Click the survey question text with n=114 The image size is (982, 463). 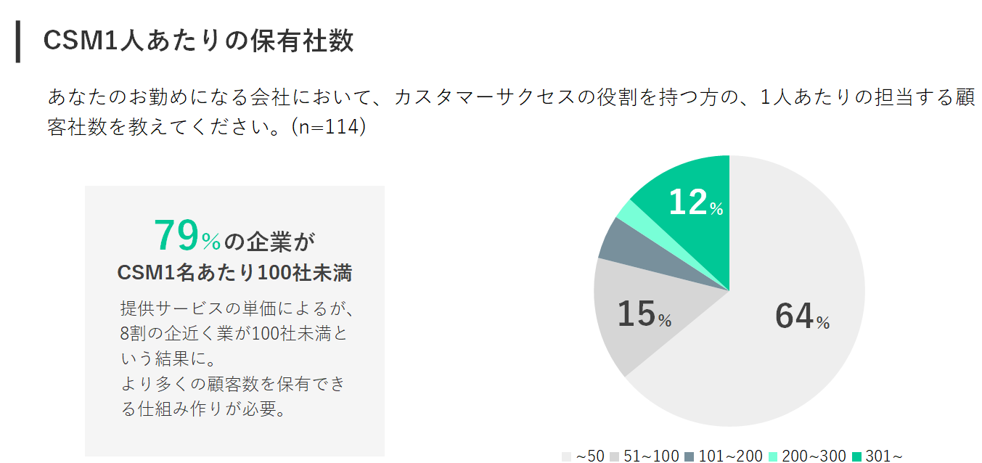pyautogui.click(x=508, y=112)
